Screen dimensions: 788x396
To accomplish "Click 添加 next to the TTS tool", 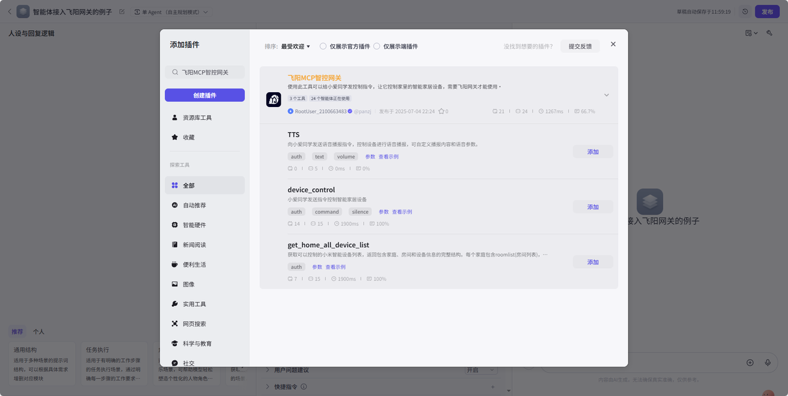I will click(x=592, y=151).
